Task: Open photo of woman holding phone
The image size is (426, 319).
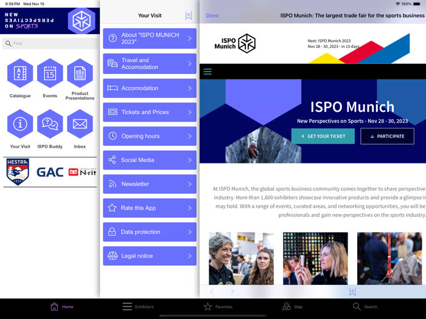Action: tap(315, 258)
